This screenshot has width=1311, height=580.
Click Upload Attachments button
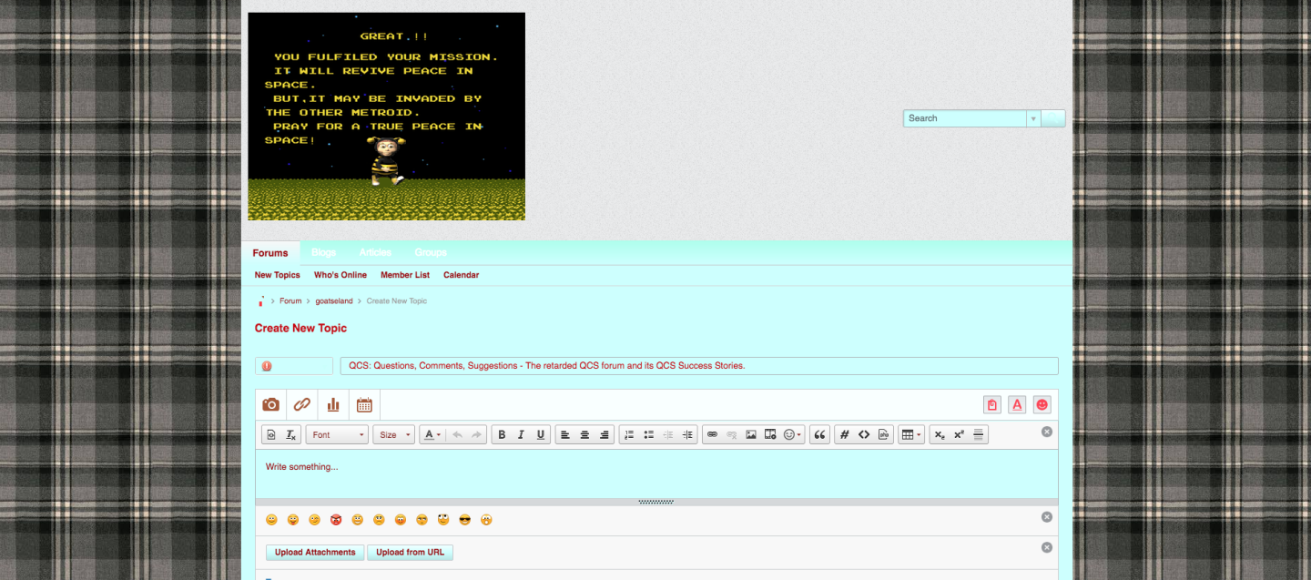[x=315, y=553]
